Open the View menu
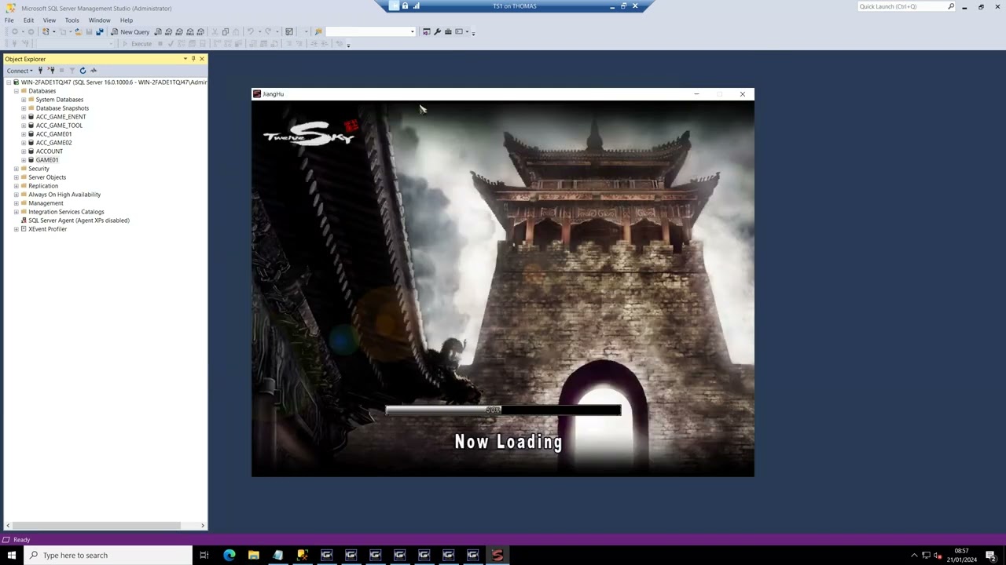The image size is (1006, 565). point(50,20)
